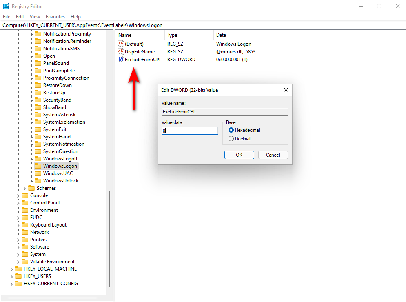Click the WindowsUnlock folder icon
The height and width of the screenshot is (302, 406).
point(38,181)
